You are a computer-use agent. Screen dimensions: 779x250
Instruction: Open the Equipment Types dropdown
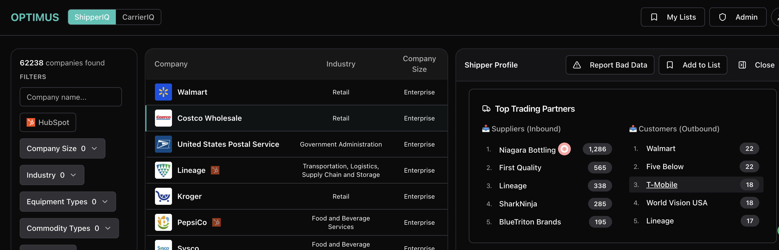(67, 201)
